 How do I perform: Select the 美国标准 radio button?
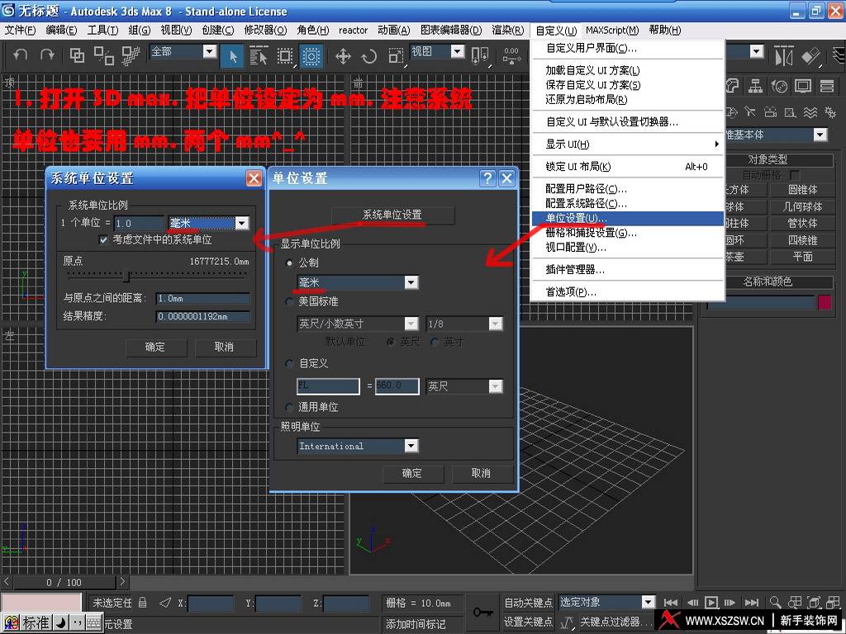pyautogui.click(x=290, y=301)
